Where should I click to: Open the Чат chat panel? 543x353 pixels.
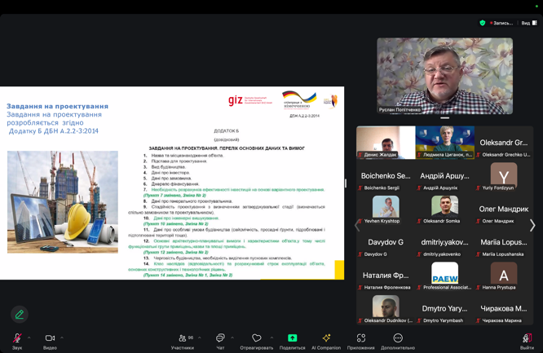click(220, 338)
